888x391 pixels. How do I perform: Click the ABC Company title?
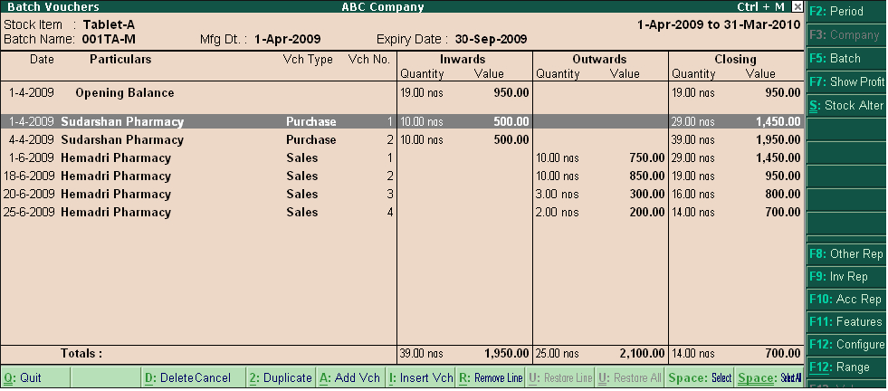(382, 7)
